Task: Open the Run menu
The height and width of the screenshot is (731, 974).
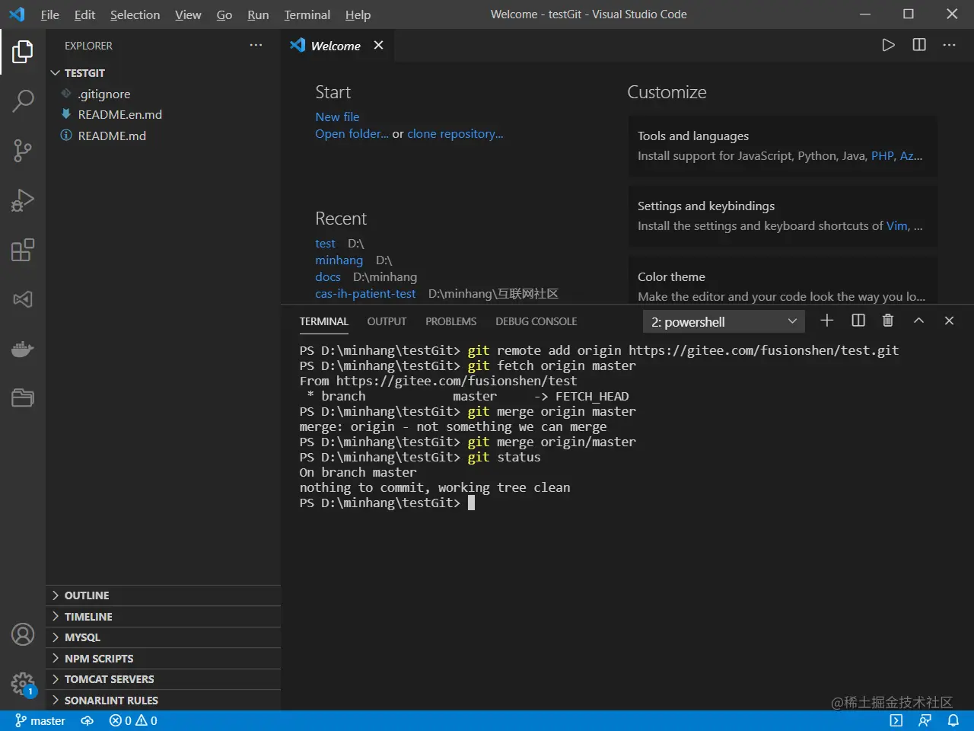Action: coord(258,14)
